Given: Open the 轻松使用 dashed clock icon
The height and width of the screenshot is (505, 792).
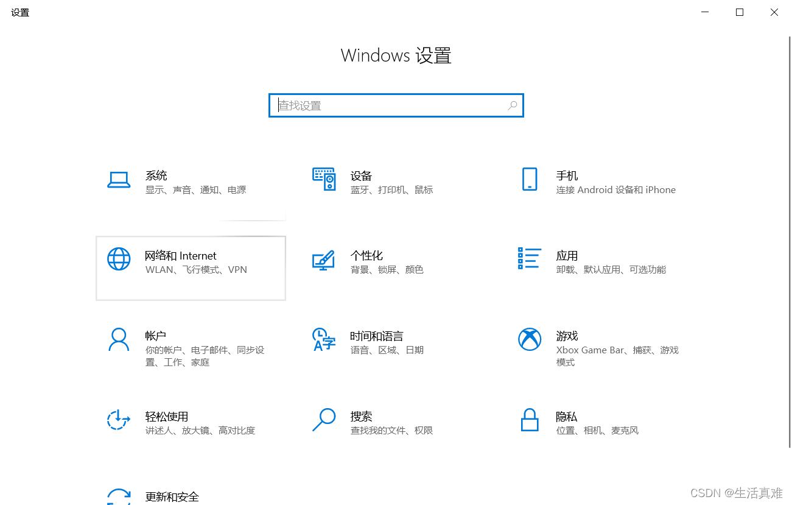Looking at the screenshot, I should coord(119,420).
